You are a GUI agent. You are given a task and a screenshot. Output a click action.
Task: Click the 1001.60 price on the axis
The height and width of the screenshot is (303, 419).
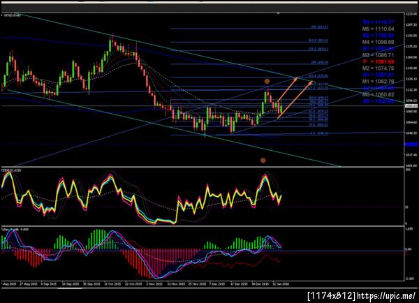pyautogui.click(x=411, y=165)
